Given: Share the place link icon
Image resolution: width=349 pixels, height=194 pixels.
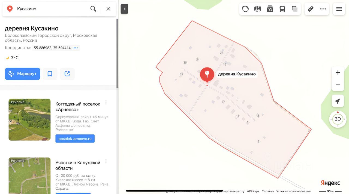Looking at the screenshot, I should [x=67, y=74].
